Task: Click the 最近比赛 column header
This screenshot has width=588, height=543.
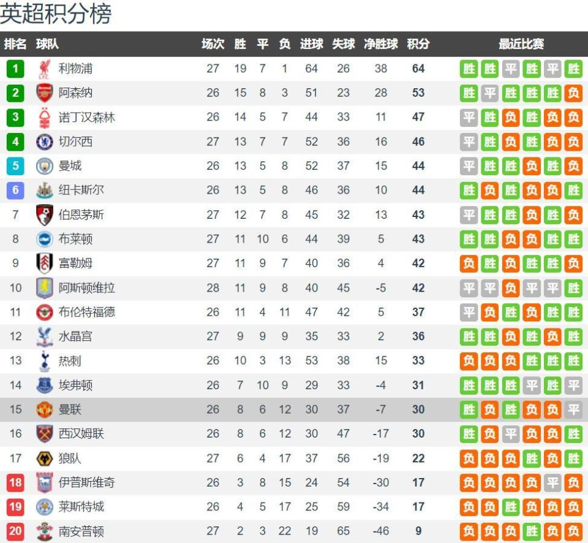Action: tap(521, 44)
